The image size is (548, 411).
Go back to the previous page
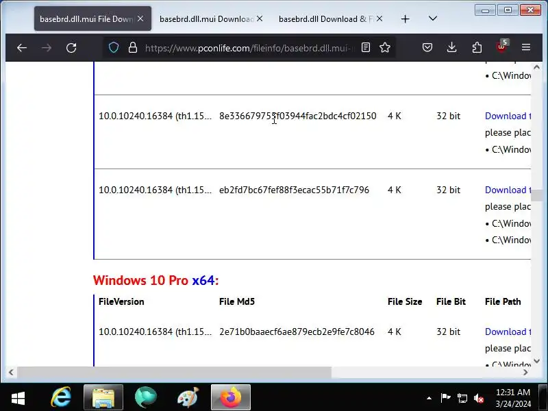22,47
